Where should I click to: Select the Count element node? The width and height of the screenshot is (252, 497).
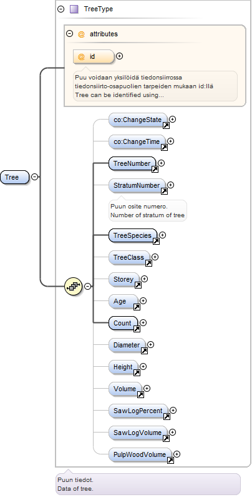click(x=124, y=324)
